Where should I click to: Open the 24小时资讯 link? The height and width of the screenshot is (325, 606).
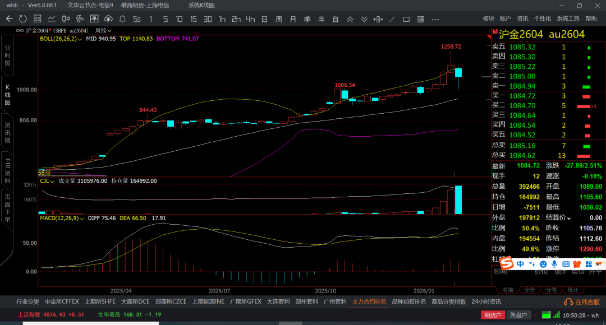(x=486, y=302)
